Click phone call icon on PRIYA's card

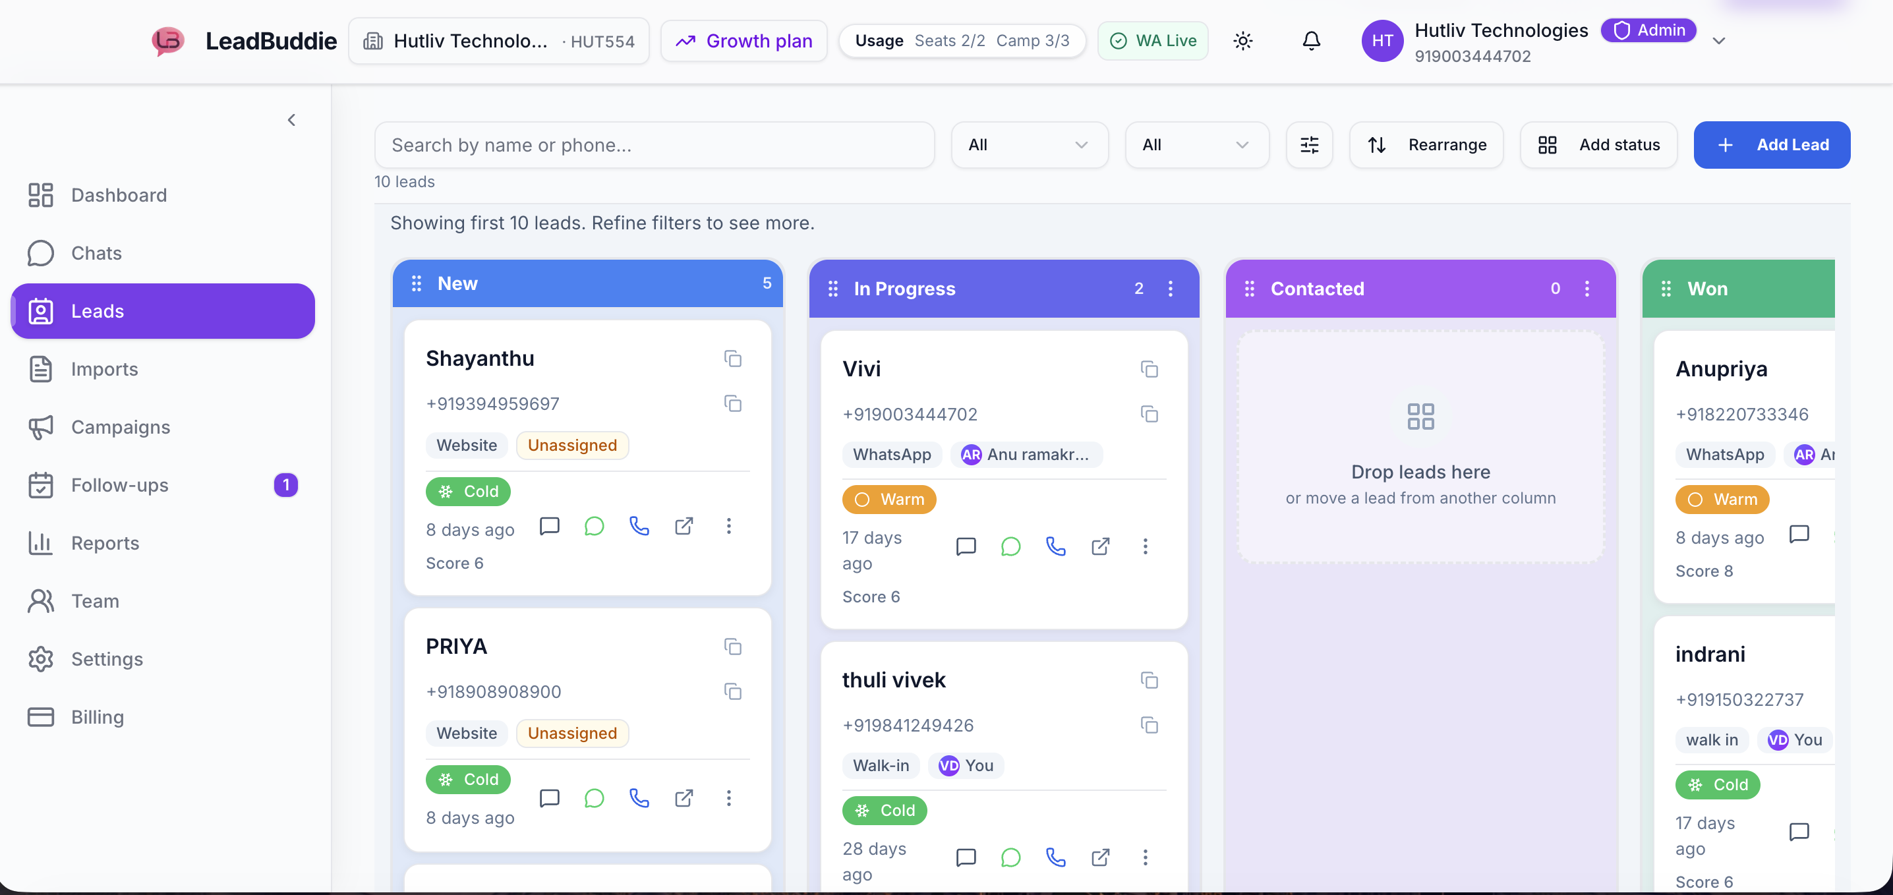point(639,798)
